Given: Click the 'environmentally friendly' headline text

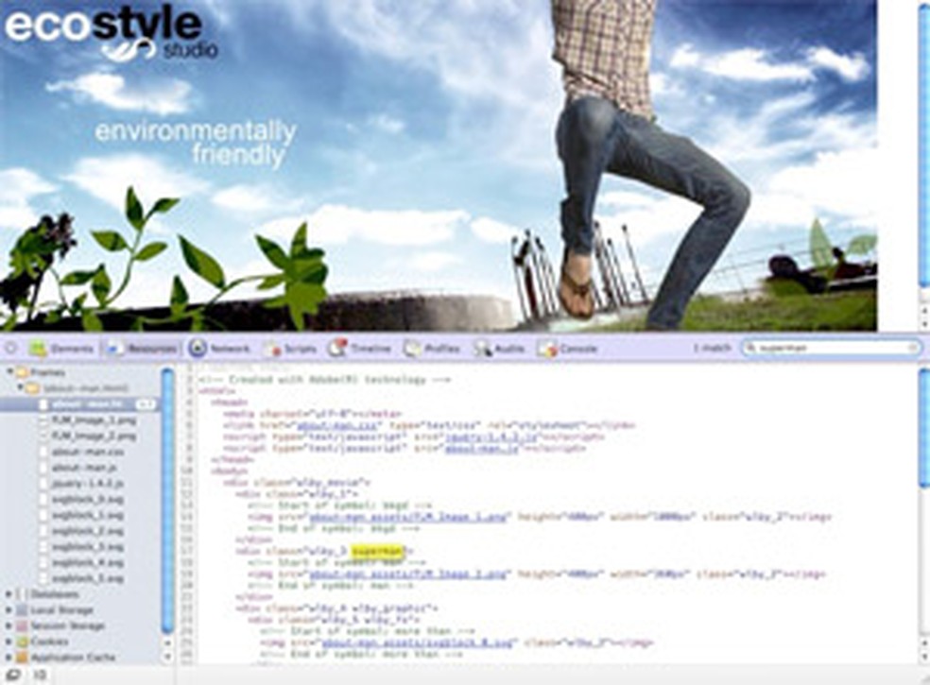Looking at the screenshot, I should point(195,144).
